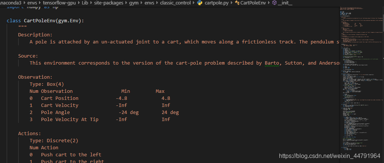
Task: Click the class symbol icon before CartPoleEnv
Action: [x=237, y=3]
